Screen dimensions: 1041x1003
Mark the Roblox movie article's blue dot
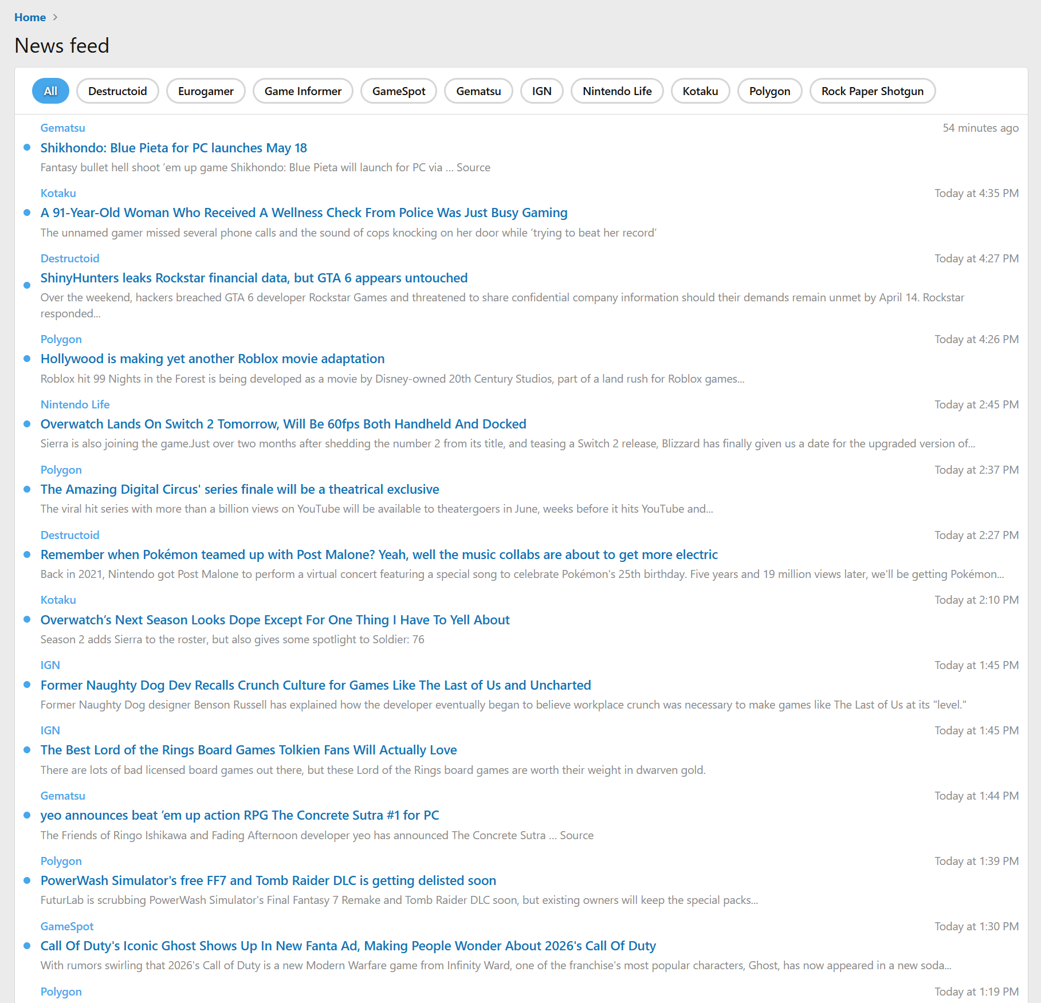pos(27,359)
